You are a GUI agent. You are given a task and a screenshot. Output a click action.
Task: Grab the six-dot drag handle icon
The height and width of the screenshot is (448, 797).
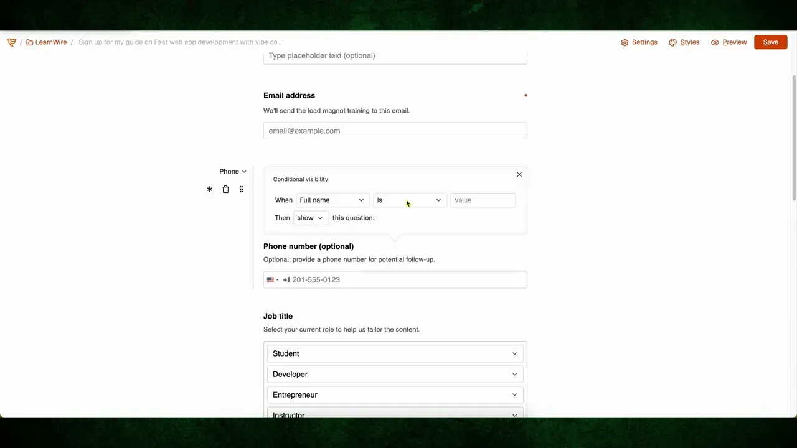pyautogui.click(x=242, y=189)
